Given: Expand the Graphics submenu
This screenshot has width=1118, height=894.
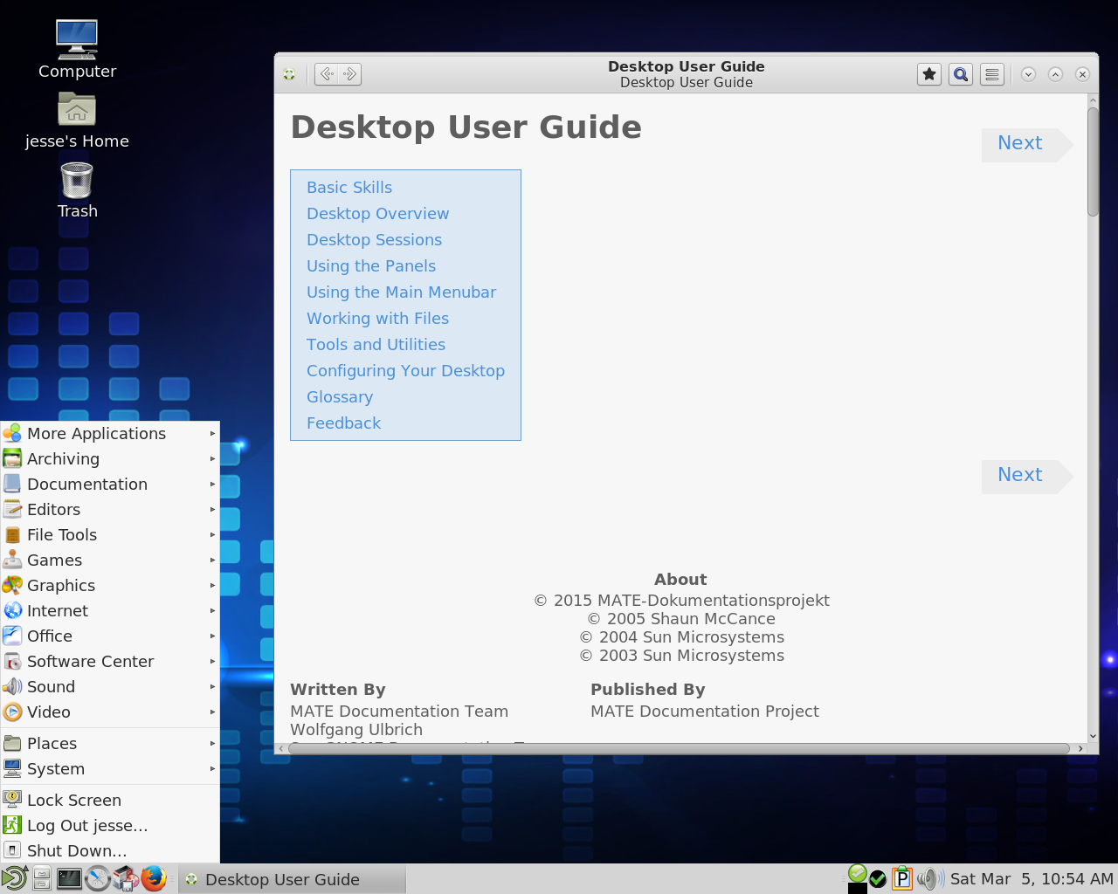Looking at the screenshot, I should pos(110,585).
